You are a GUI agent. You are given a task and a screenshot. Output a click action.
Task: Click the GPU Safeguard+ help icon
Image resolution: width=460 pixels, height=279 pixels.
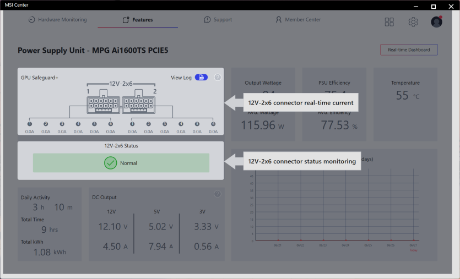click(x=218, y=78)
